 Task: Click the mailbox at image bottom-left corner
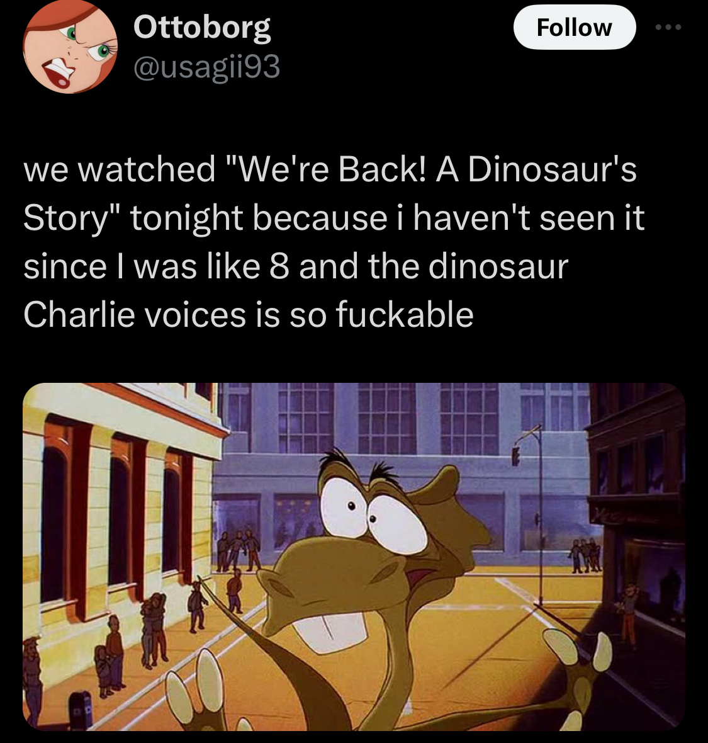[x=81, y=710]
